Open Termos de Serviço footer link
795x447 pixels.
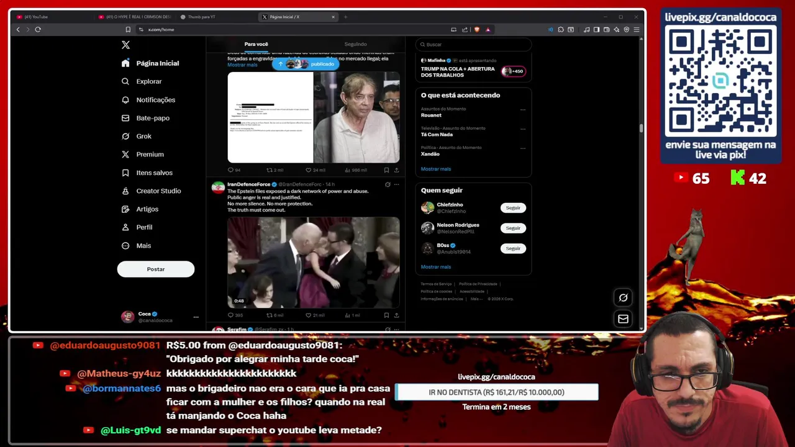click(x=436, y=284)
